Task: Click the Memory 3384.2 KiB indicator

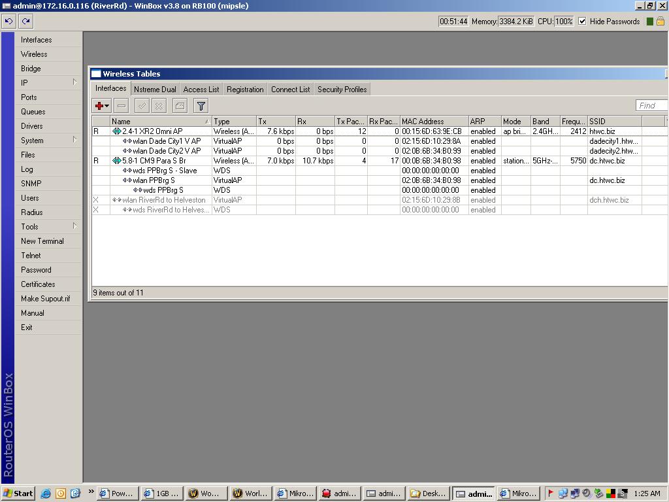Action: point(515,22)
